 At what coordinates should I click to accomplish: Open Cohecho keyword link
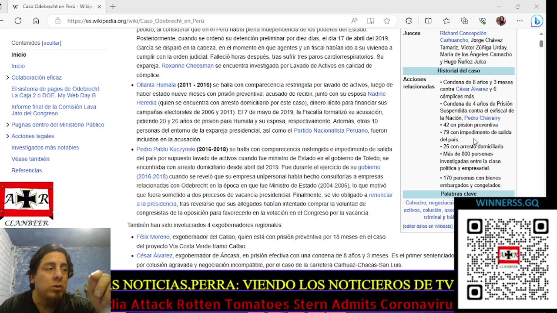tap(416, 203)
